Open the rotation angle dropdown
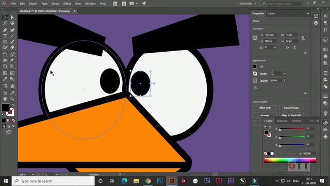This screenshot has width=330, height=186. coord(275,48)
